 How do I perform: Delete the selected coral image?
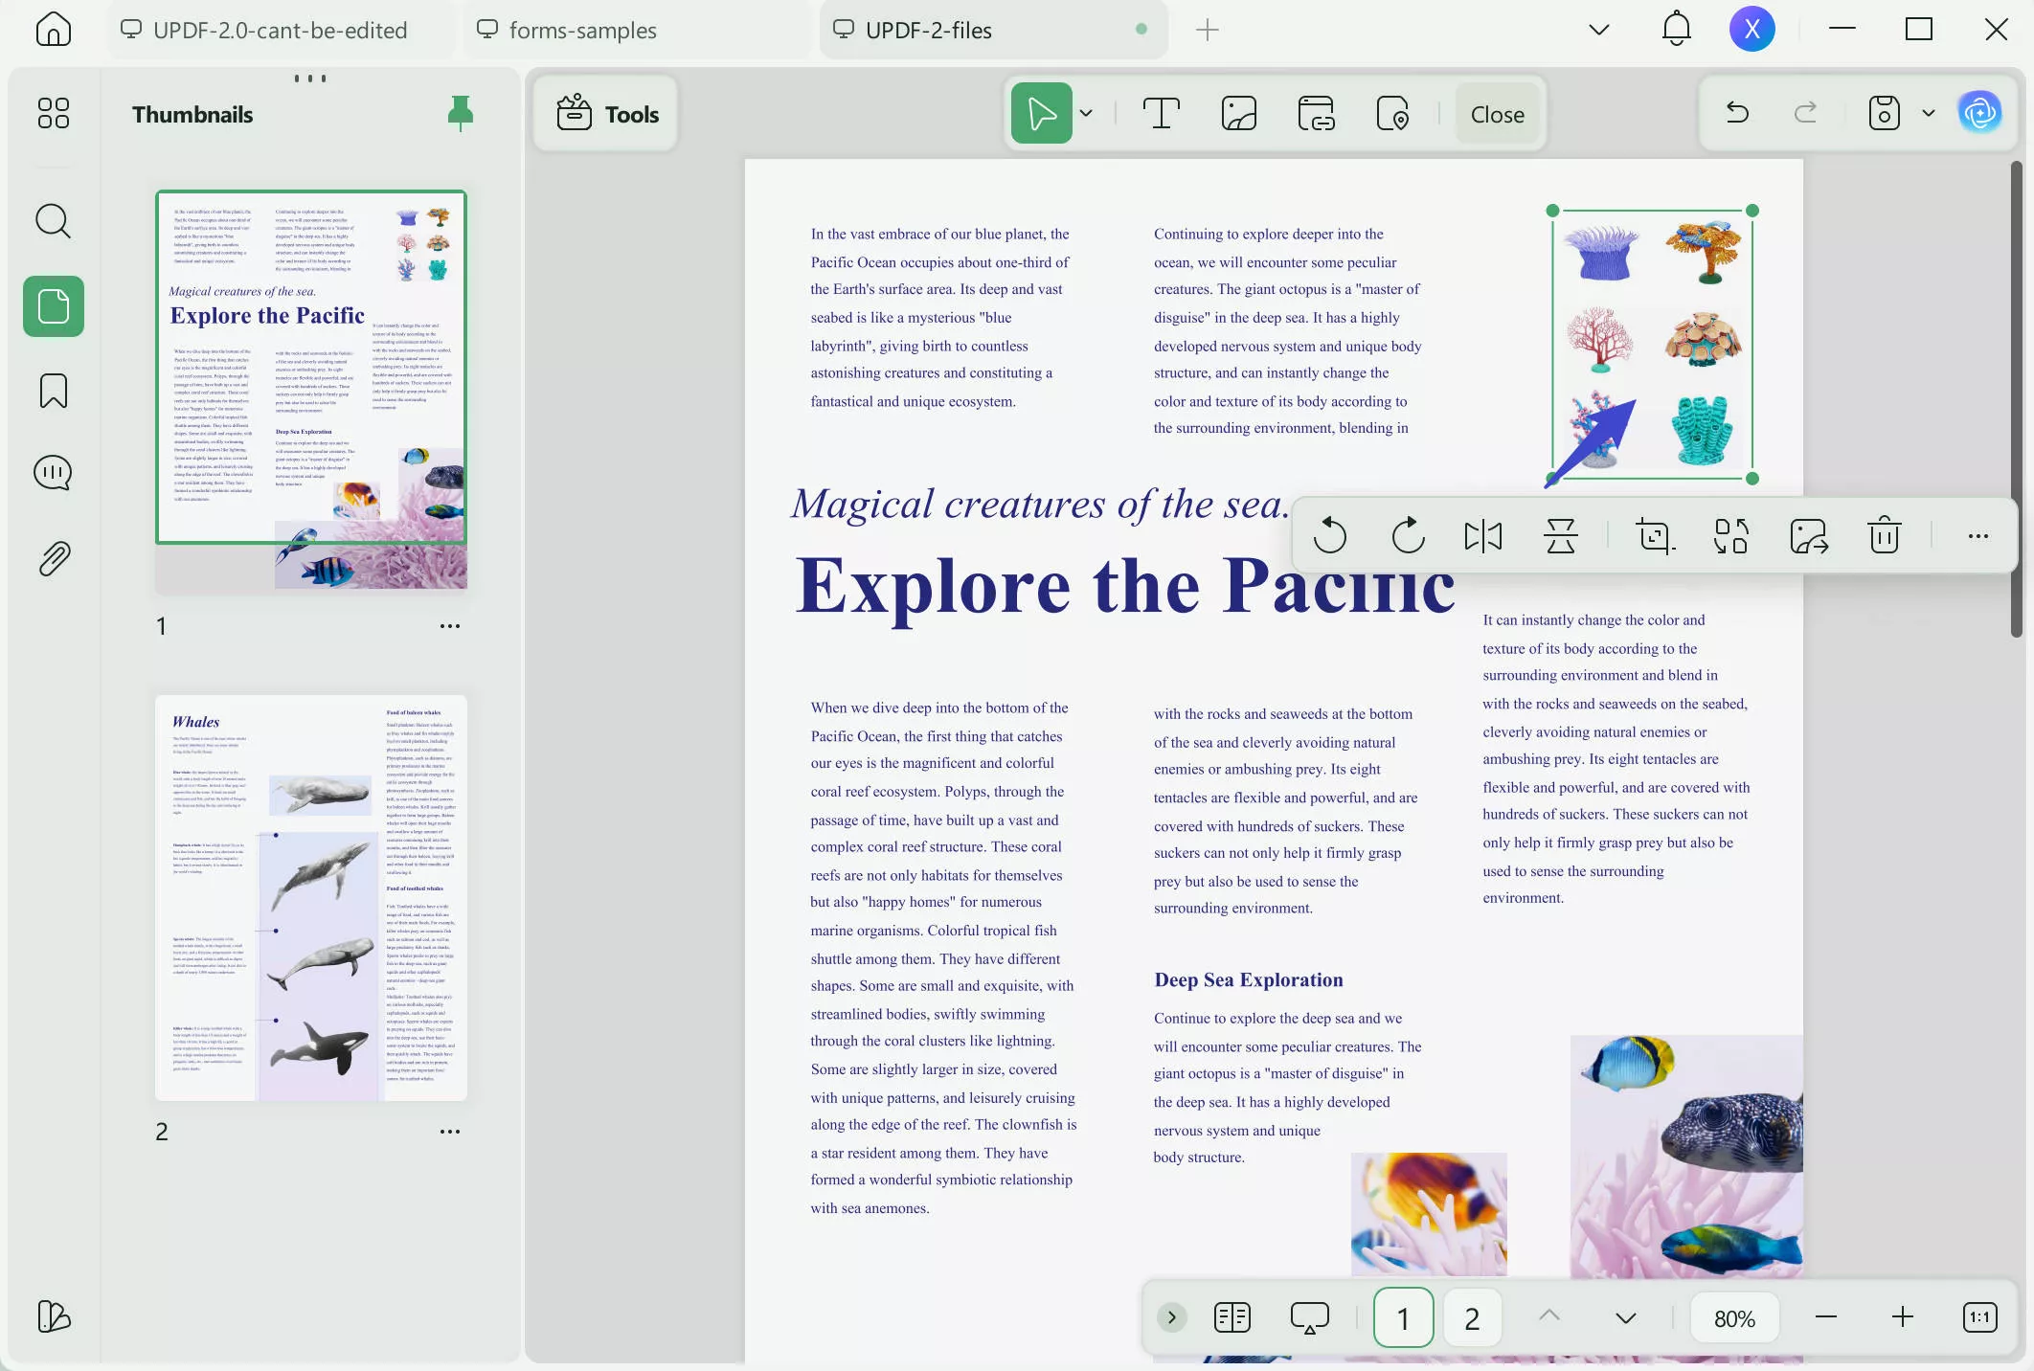pos(1884,536)
